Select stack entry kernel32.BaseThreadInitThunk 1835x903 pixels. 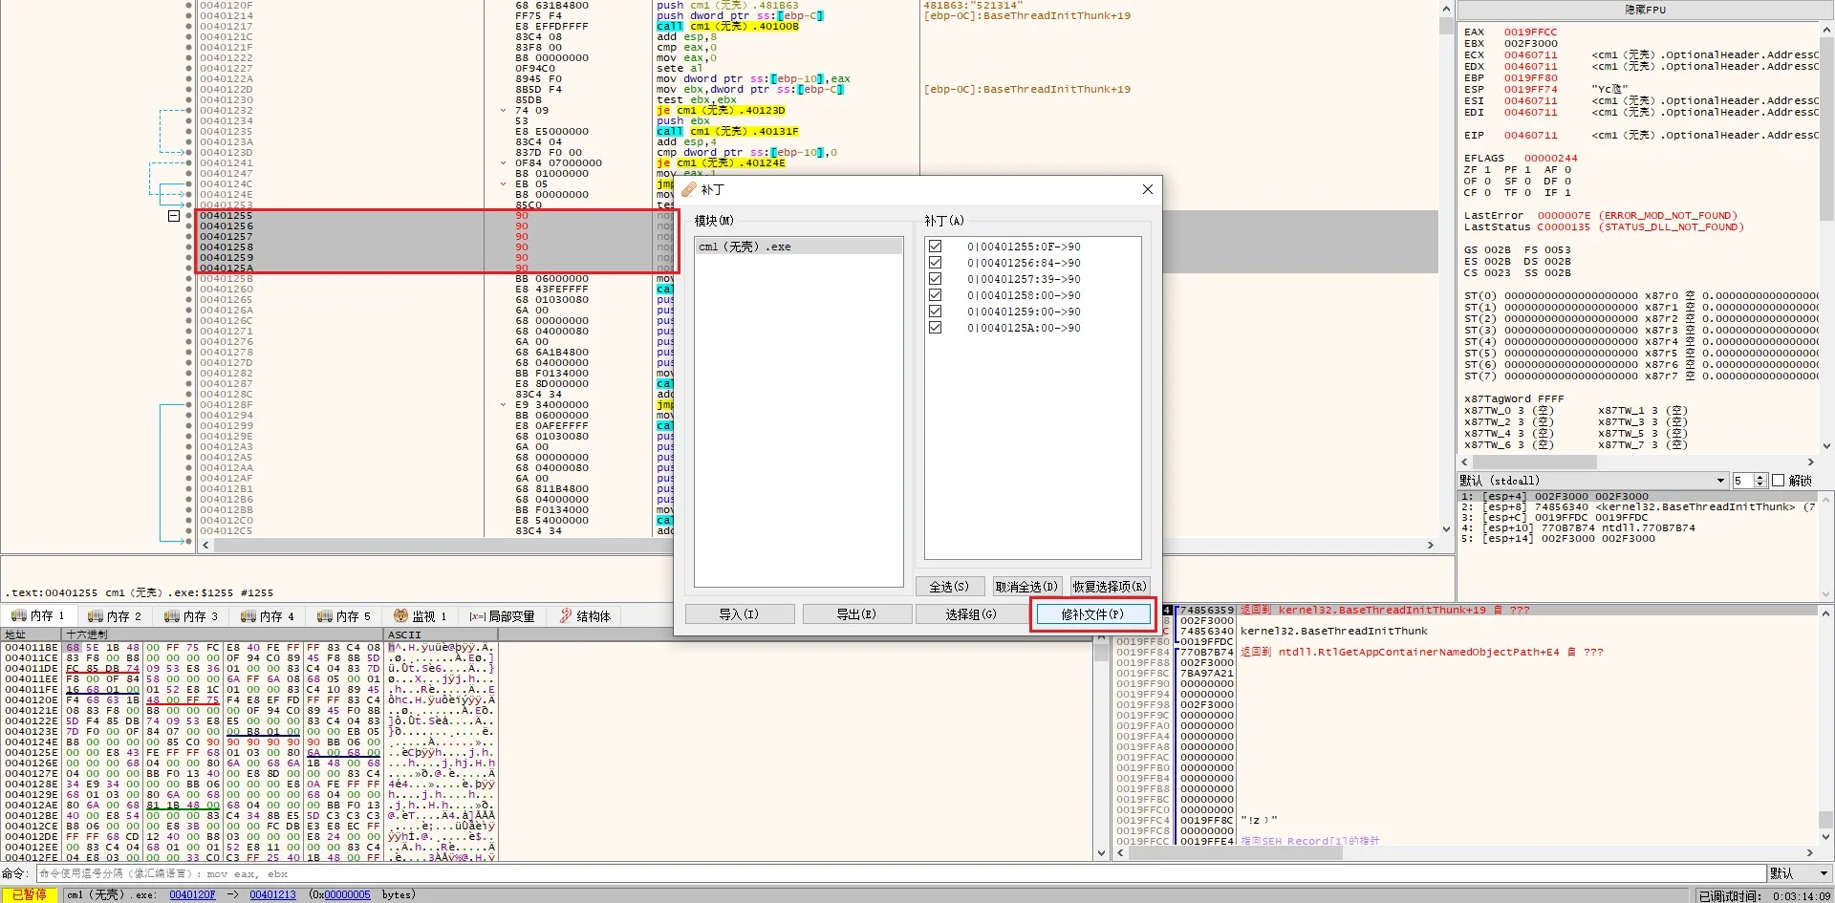(x=1333, y=632)
